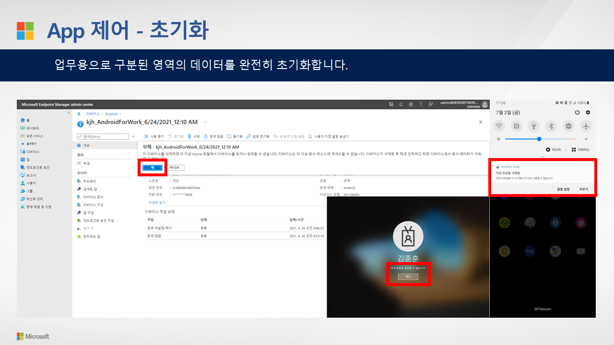The height and width of the screenshot is (345, 614).
Task: Open the help question mark icon
Action: click(x=421, y=104)
